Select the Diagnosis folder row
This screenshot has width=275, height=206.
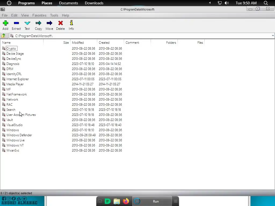(x=13, y=64)
